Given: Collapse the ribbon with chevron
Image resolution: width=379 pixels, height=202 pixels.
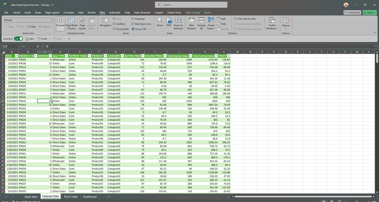Looking at the screenshot, I should click(374, 32).
